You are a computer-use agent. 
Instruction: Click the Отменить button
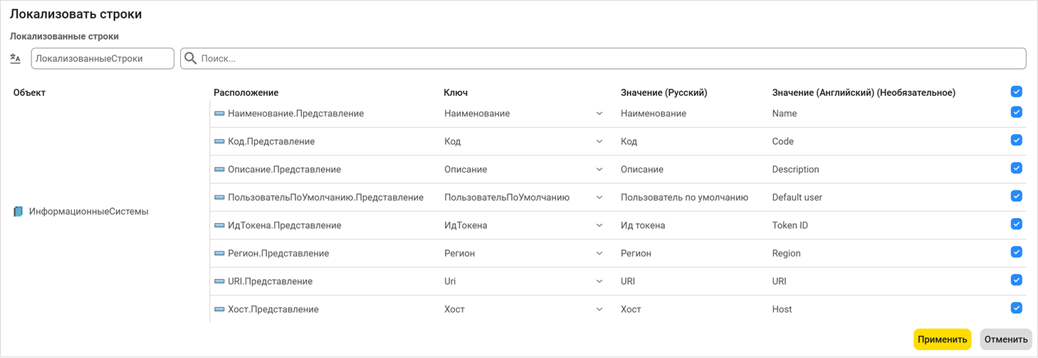[1005, 340]
